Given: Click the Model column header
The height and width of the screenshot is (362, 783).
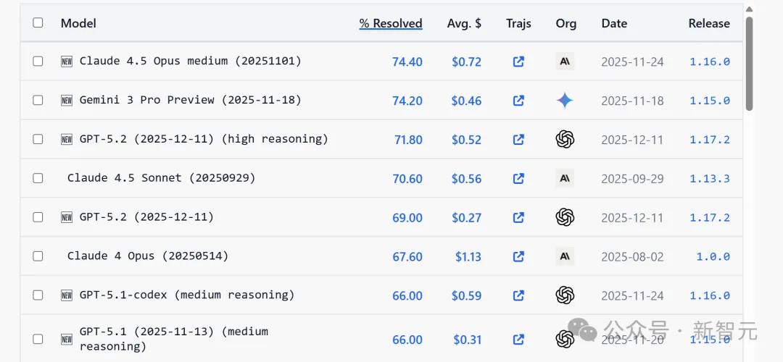Looking at the screenshot, I should 78,23.
